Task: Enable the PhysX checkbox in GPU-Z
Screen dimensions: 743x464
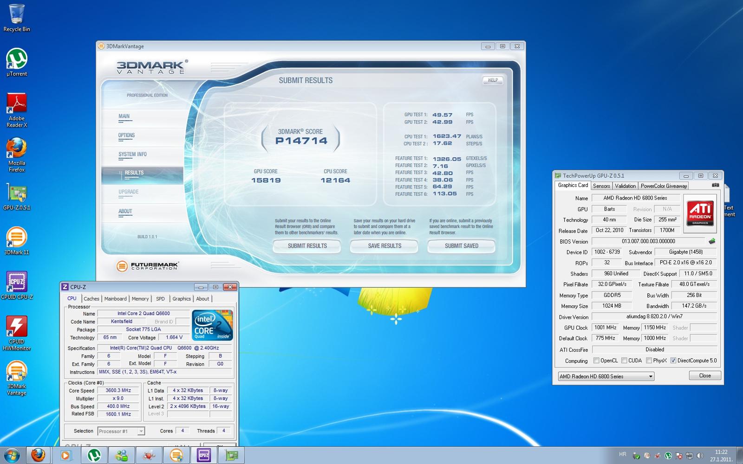Action: (x=649, y=361)
